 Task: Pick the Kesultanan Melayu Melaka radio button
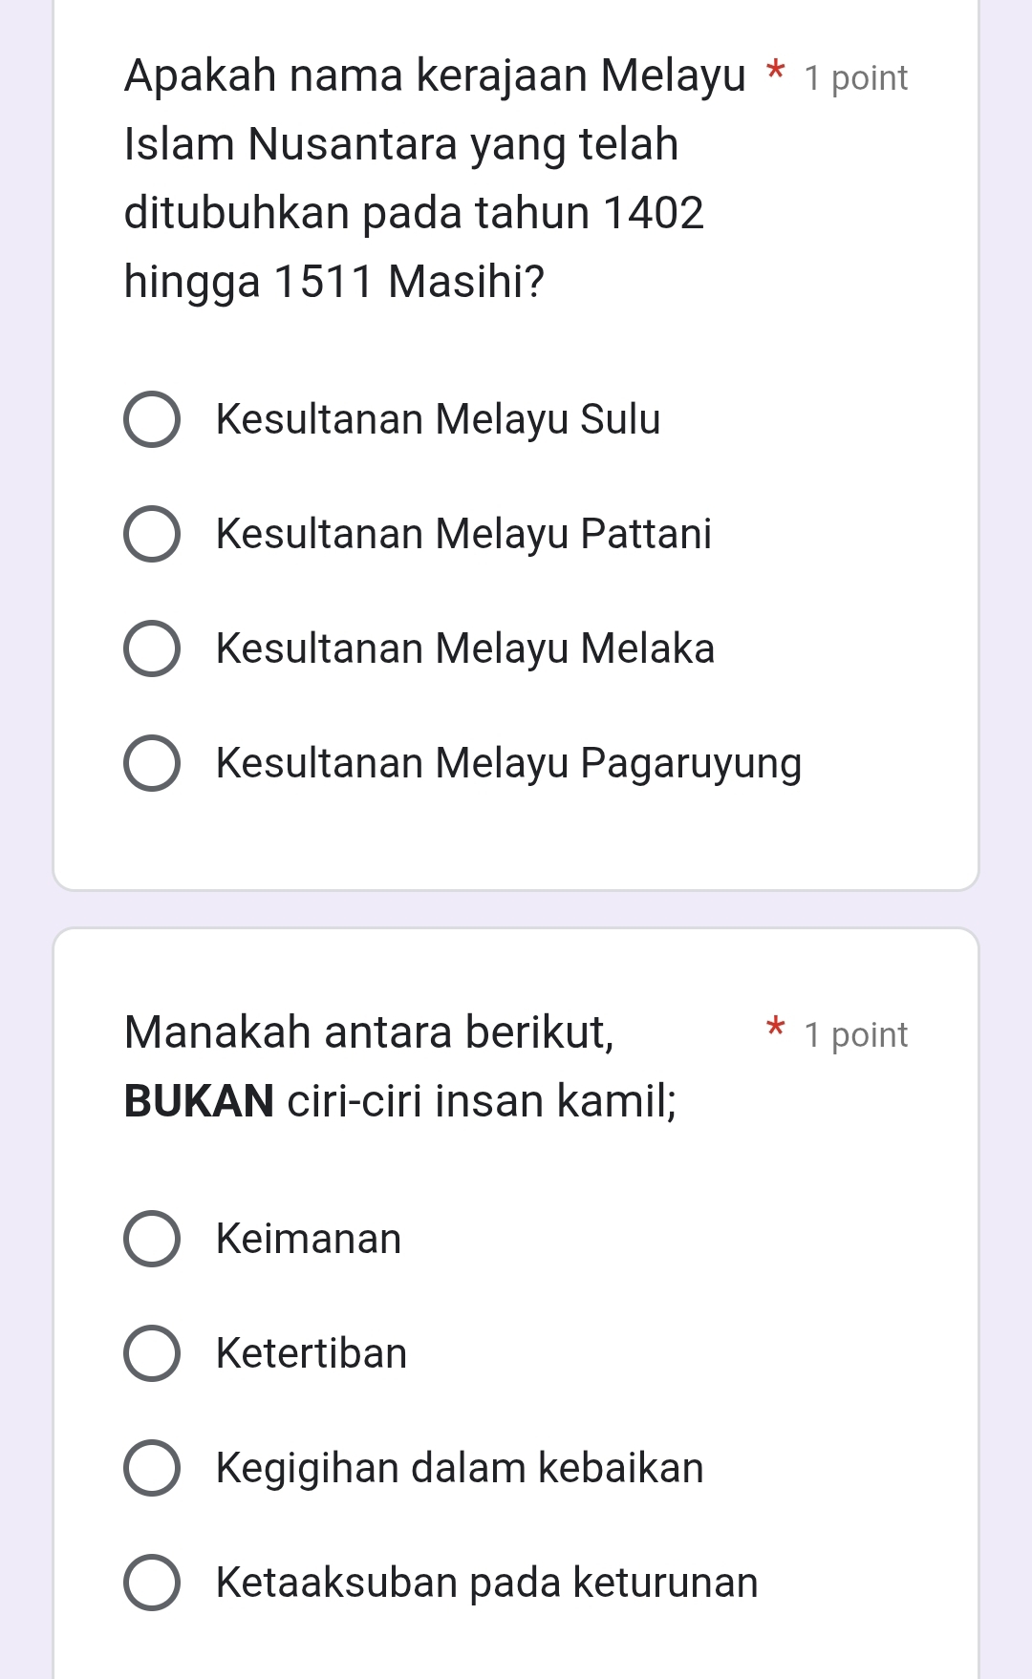(152, 648)
